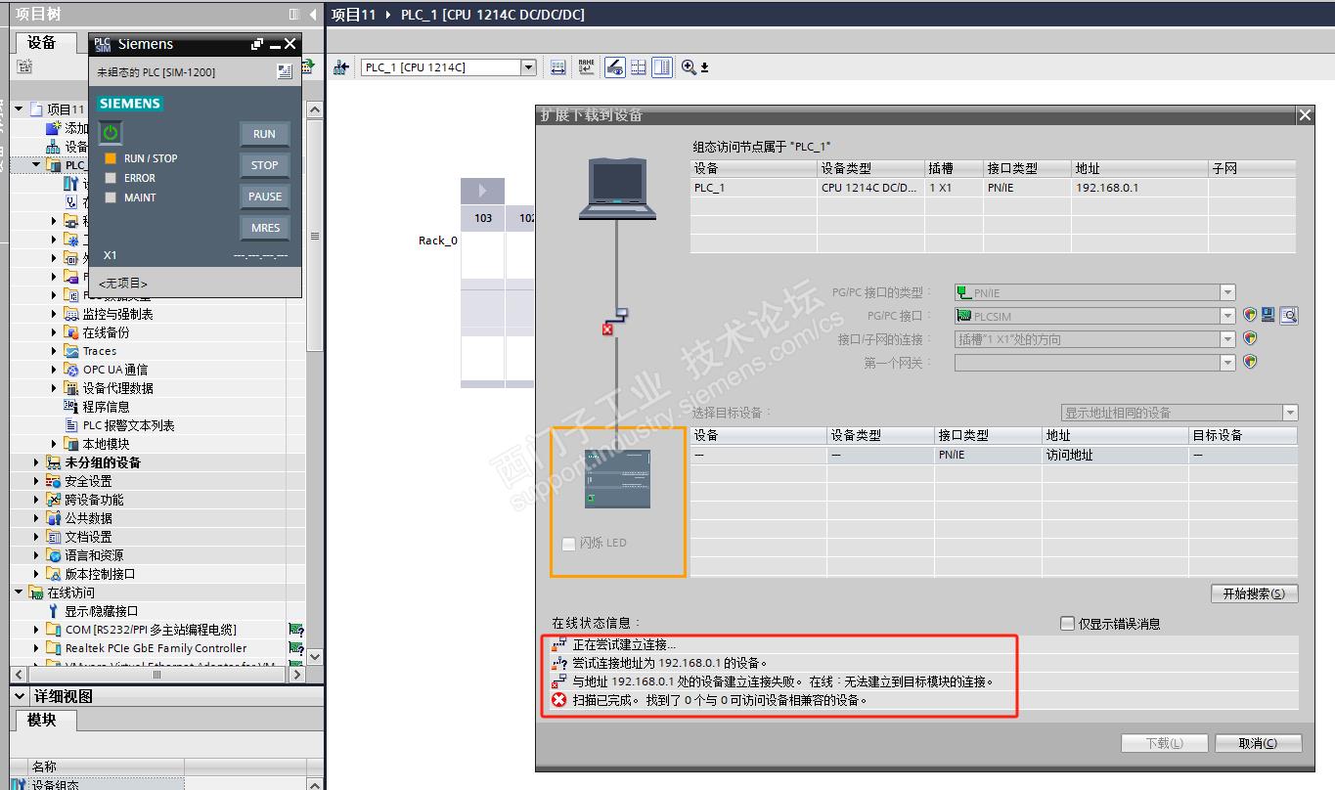
Task: Select 公共数据 in the project tree
Action: tap(88, 518)
